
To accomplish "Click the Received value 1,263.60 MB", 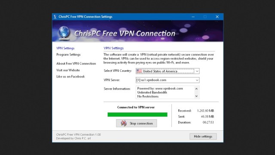I will 205,111.
